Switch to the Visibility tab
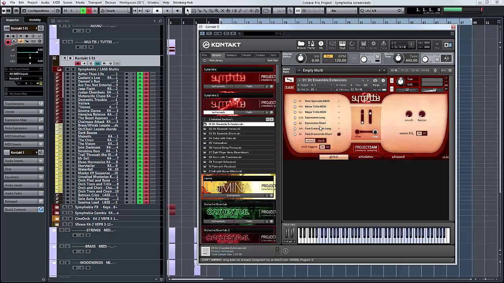 point(35,20)
